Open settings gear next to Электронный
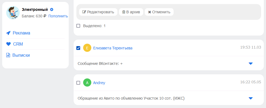266x108 pixels. (52, 10)
